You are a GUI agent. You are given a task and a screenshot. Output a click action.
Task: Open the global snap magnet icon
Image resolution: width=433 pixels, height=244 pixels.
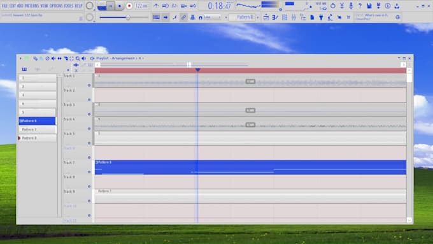(x=201, y=18)
